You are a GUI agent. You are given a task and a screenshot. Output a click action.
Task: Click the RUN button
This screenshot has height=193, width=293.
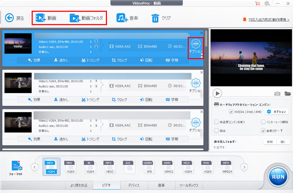click(x=278, y=177)
